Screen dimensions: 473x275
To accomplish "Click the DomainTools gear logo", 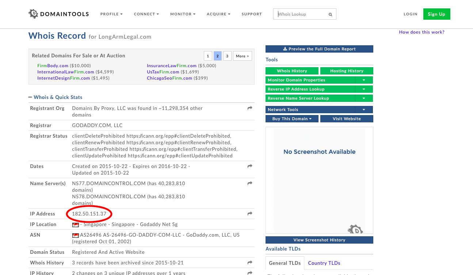I will coord(33,14).
